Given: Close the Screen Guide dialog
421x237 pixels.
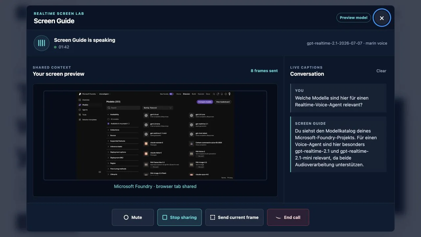Looking at the screenshot, I should point(382,18).
